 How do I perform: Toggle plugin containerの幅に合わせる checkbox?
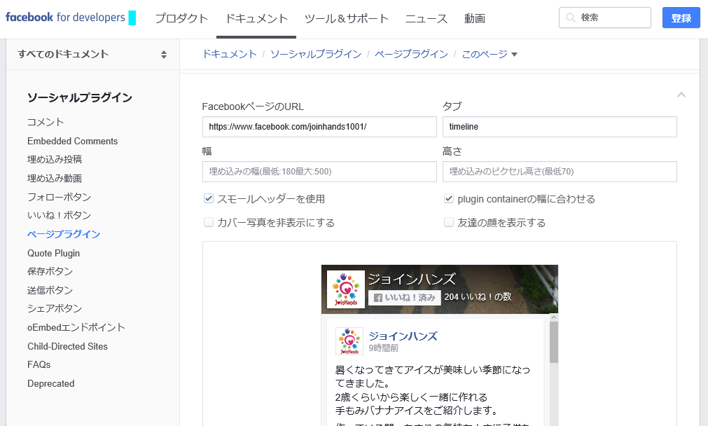tap(449, 198)
